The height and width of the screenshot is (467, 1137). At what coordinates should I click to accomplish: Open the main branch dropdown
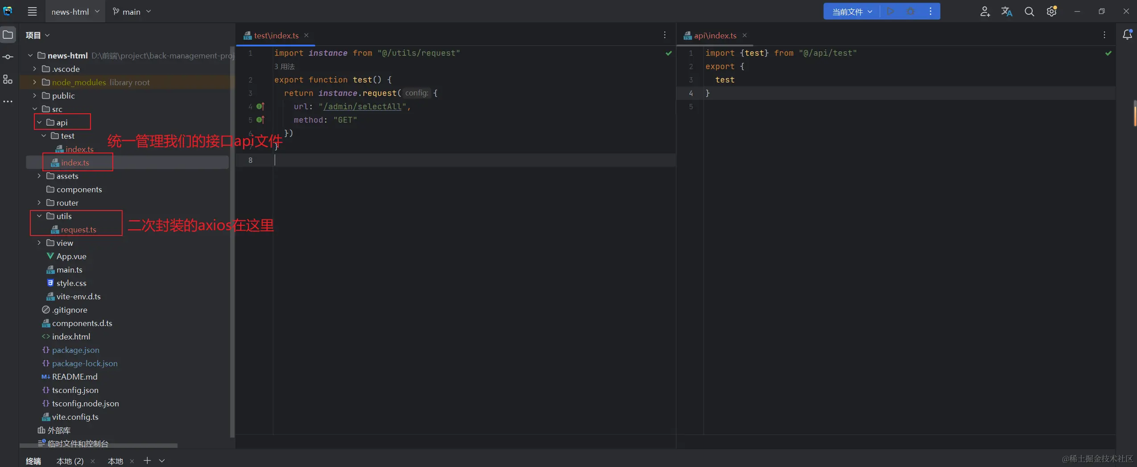(x=132, y=12)
